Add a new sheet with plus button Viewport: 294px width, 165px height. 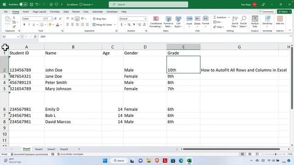click(x=79, y=149)
